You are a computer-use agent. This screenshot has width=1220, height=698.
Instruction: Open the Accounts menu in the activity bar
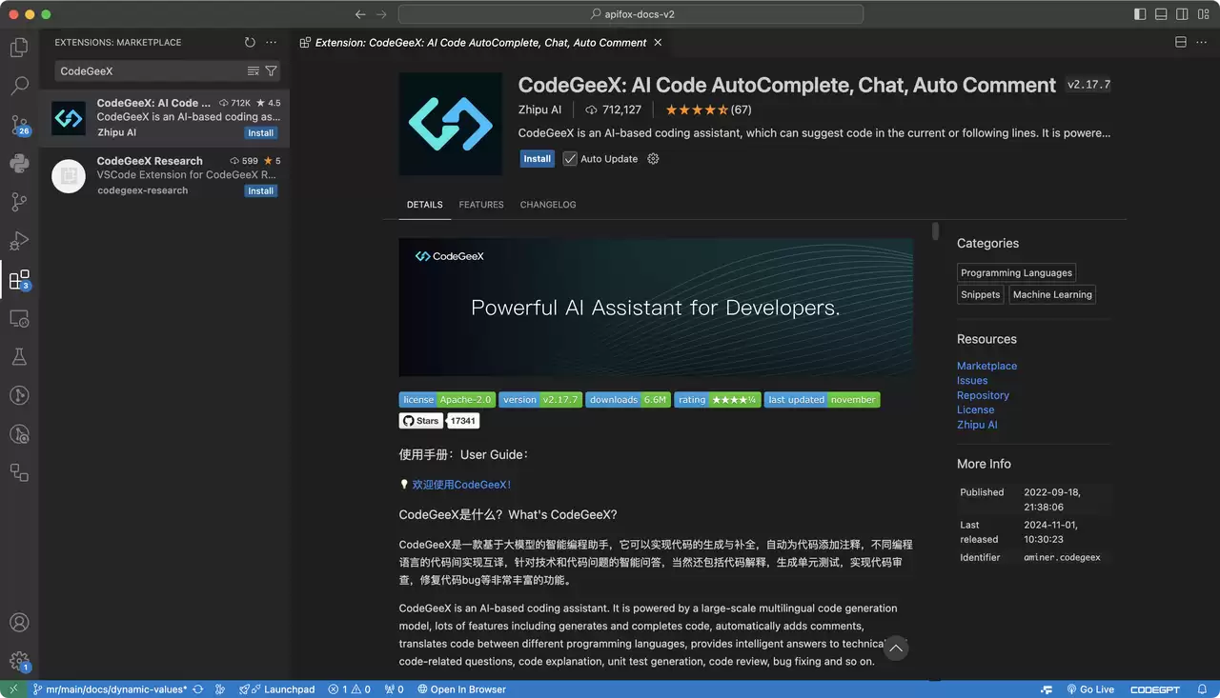[19, 623]
